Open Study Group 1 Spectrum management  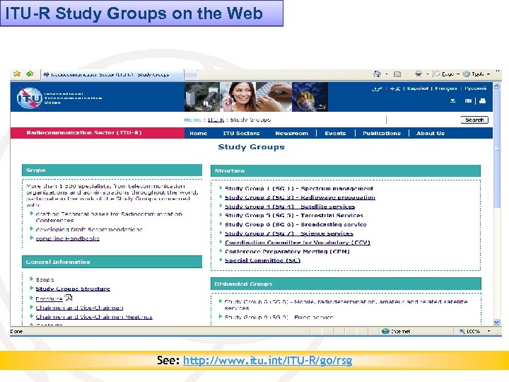pyautogui.click(x=299, y=188)
